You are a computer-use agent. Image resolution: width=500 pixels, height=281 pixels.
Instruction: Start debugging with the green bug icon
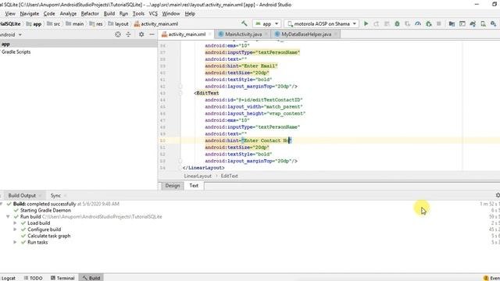pyautogui.click(x=397, y=23)
